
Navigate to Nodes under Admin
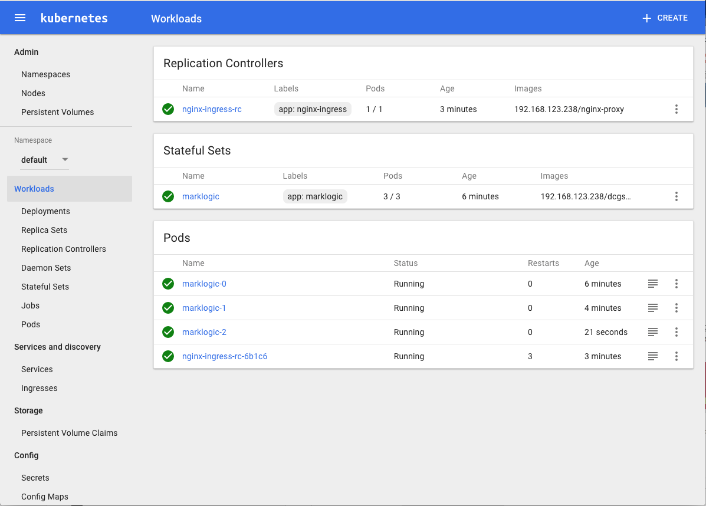pos(33,93)
